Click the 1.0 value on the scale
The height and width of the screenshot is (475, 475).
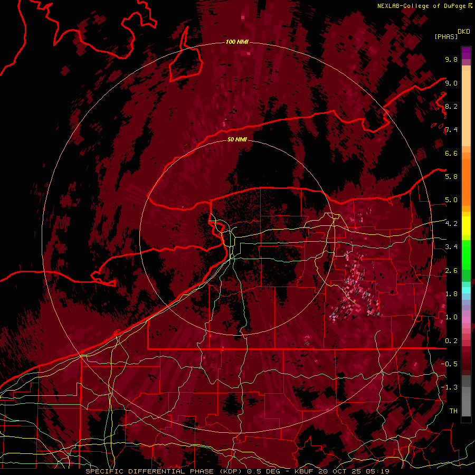451,317
